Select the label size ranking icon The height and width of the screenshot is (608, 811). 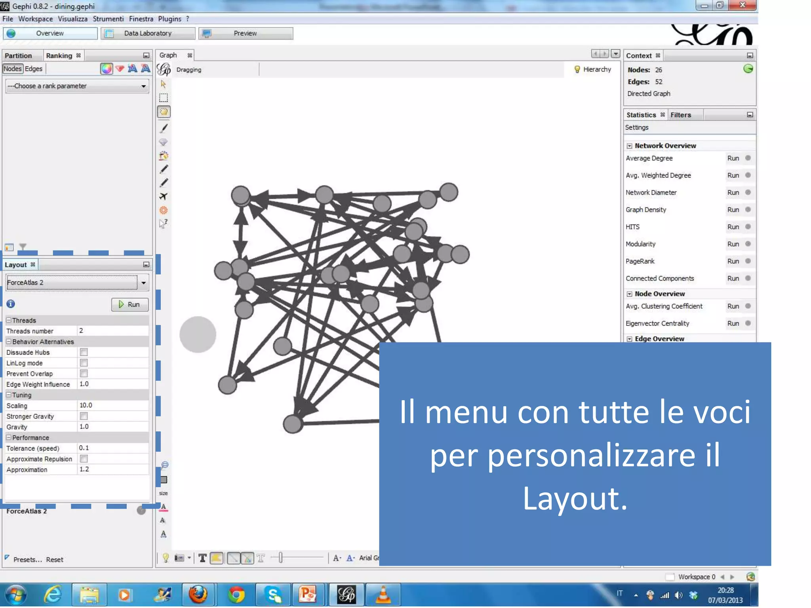pyautogui.click(x=146, y=69)
